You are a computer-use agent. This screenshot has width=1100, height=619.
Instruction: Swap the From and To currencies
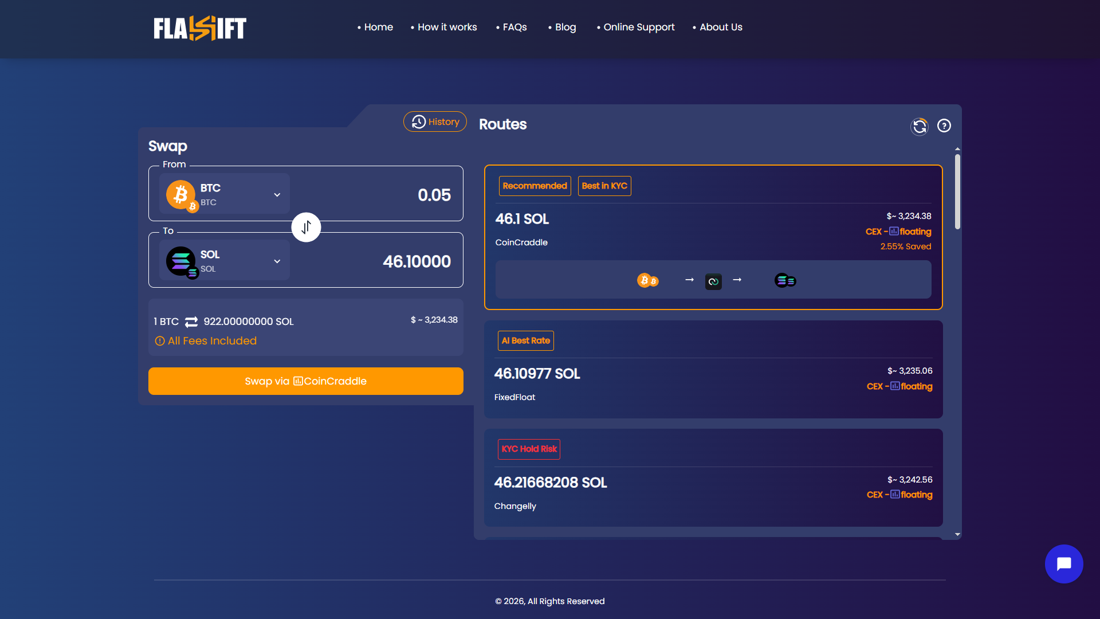click(x=306, y=227)
